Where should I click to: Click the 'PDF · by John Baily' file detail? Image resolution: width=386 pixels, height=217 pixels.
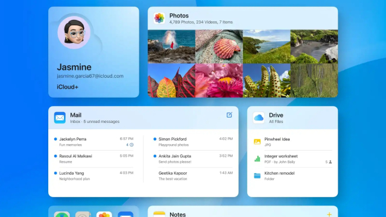[280, 162]
